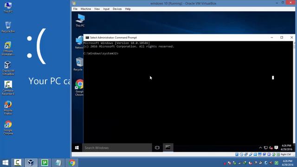Click the C:\Windows\system32> prompt line

pyautogui.click(x=101, y=53)
